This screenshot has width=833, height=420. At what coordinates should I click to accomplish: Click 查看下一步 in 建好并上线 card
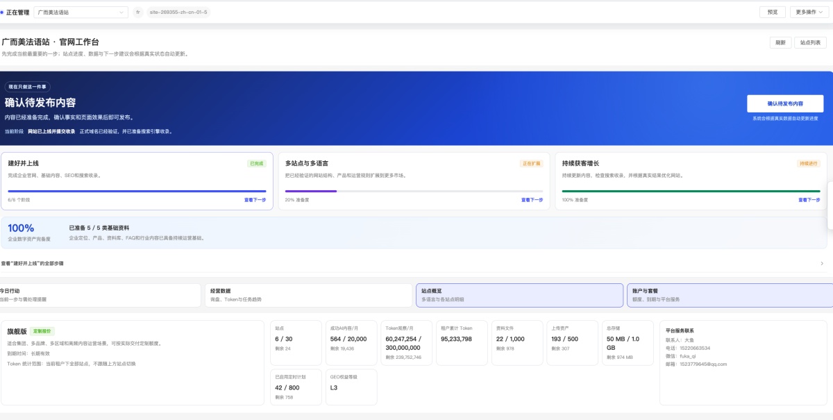[x=255, y=199]
